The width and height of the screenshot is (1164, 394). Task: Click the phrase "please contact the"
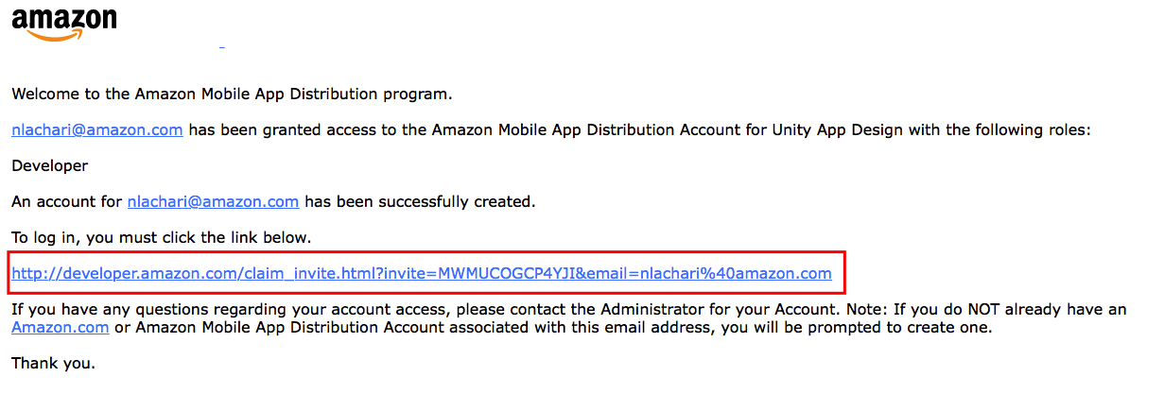582,309
